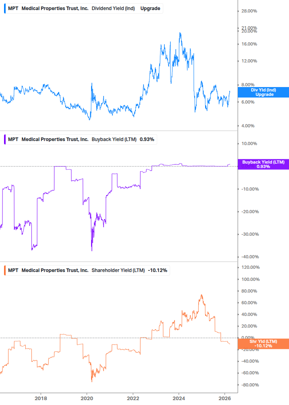Click the 100.00% axis label on shareholder chart
The height and width of the screenshot is (405, 289).
(x=251, y=280)
